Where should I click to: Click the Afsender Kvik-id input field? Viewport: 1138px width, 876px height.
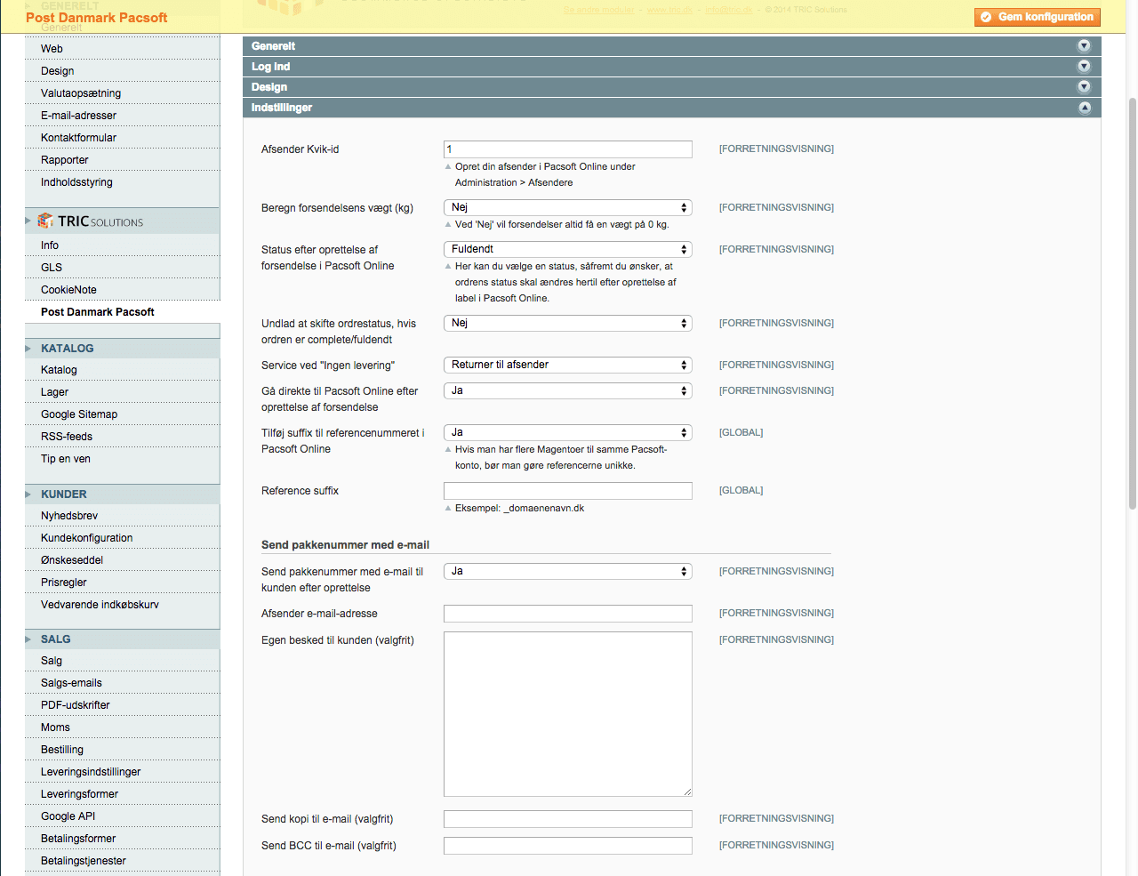tap(567, 149)
